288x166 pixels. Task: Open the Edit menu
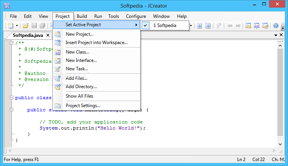point(28,16)
